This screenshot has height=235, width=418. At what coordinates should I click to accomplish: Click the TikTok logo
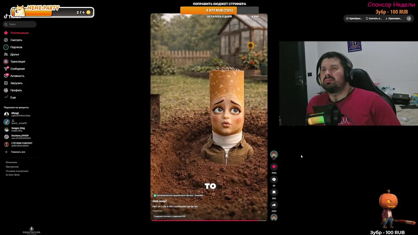pos(12,17)
